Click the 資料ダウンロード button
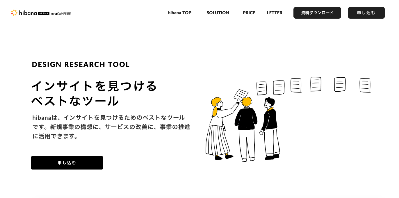Image resolution: width=399 pixels, height=198 pixels. click(x=317, y=13)
